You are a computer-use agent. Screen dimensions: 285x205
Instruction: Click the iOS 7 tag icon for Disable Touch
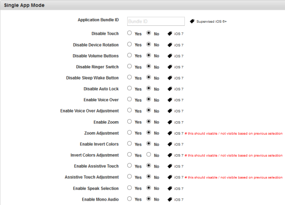point(169,33)
